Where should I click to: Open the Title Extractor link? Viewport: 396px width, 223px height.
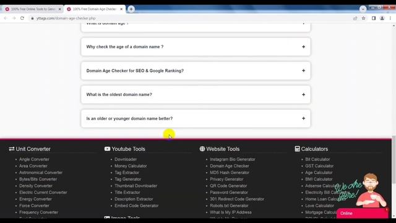click(x=127, y=193)
